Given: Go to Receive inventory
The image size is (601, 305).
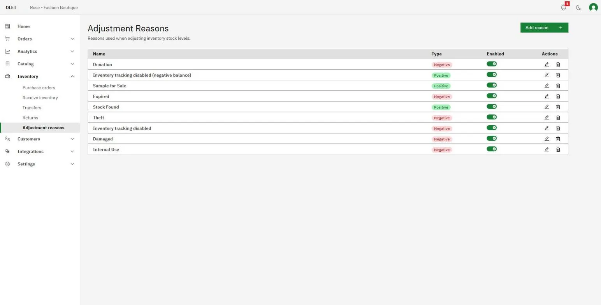Looking at the screenshot, I should tap(40, 98).
